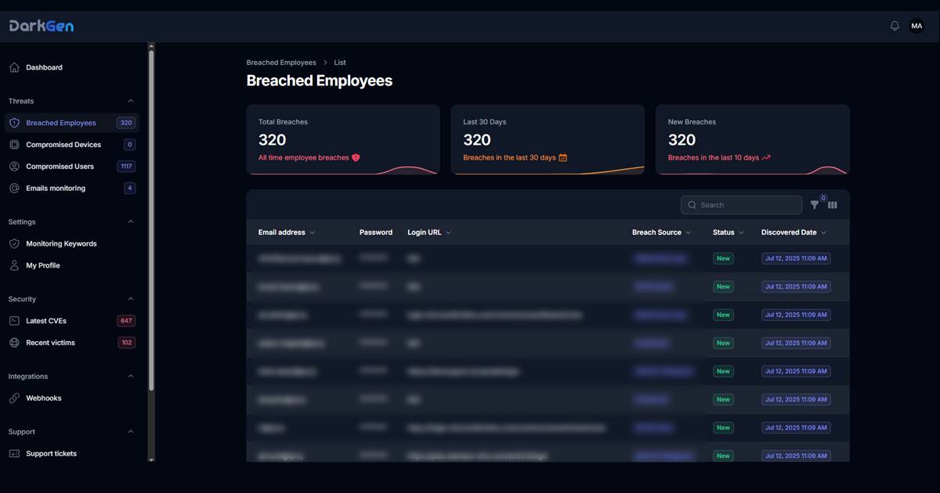Click the filter funnel icon
The height and width of the screenshot is (493, 940).
[x=815, y=205]
